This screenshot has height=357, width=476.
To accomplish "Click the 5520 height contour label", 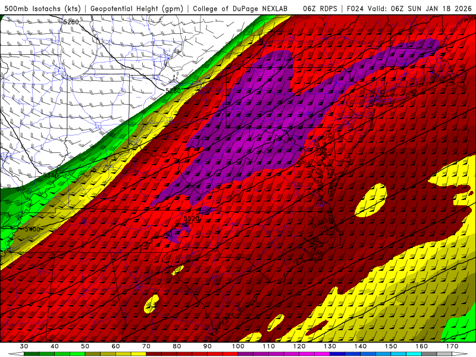I will [192, 218].
